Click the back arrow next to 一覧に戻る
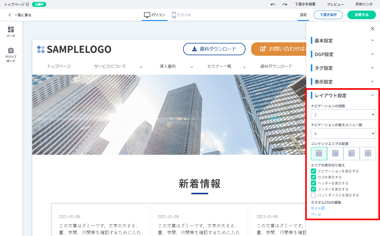The width and height of the screenshot is (380, 236). pyautogui.click(x=10, y=15)
